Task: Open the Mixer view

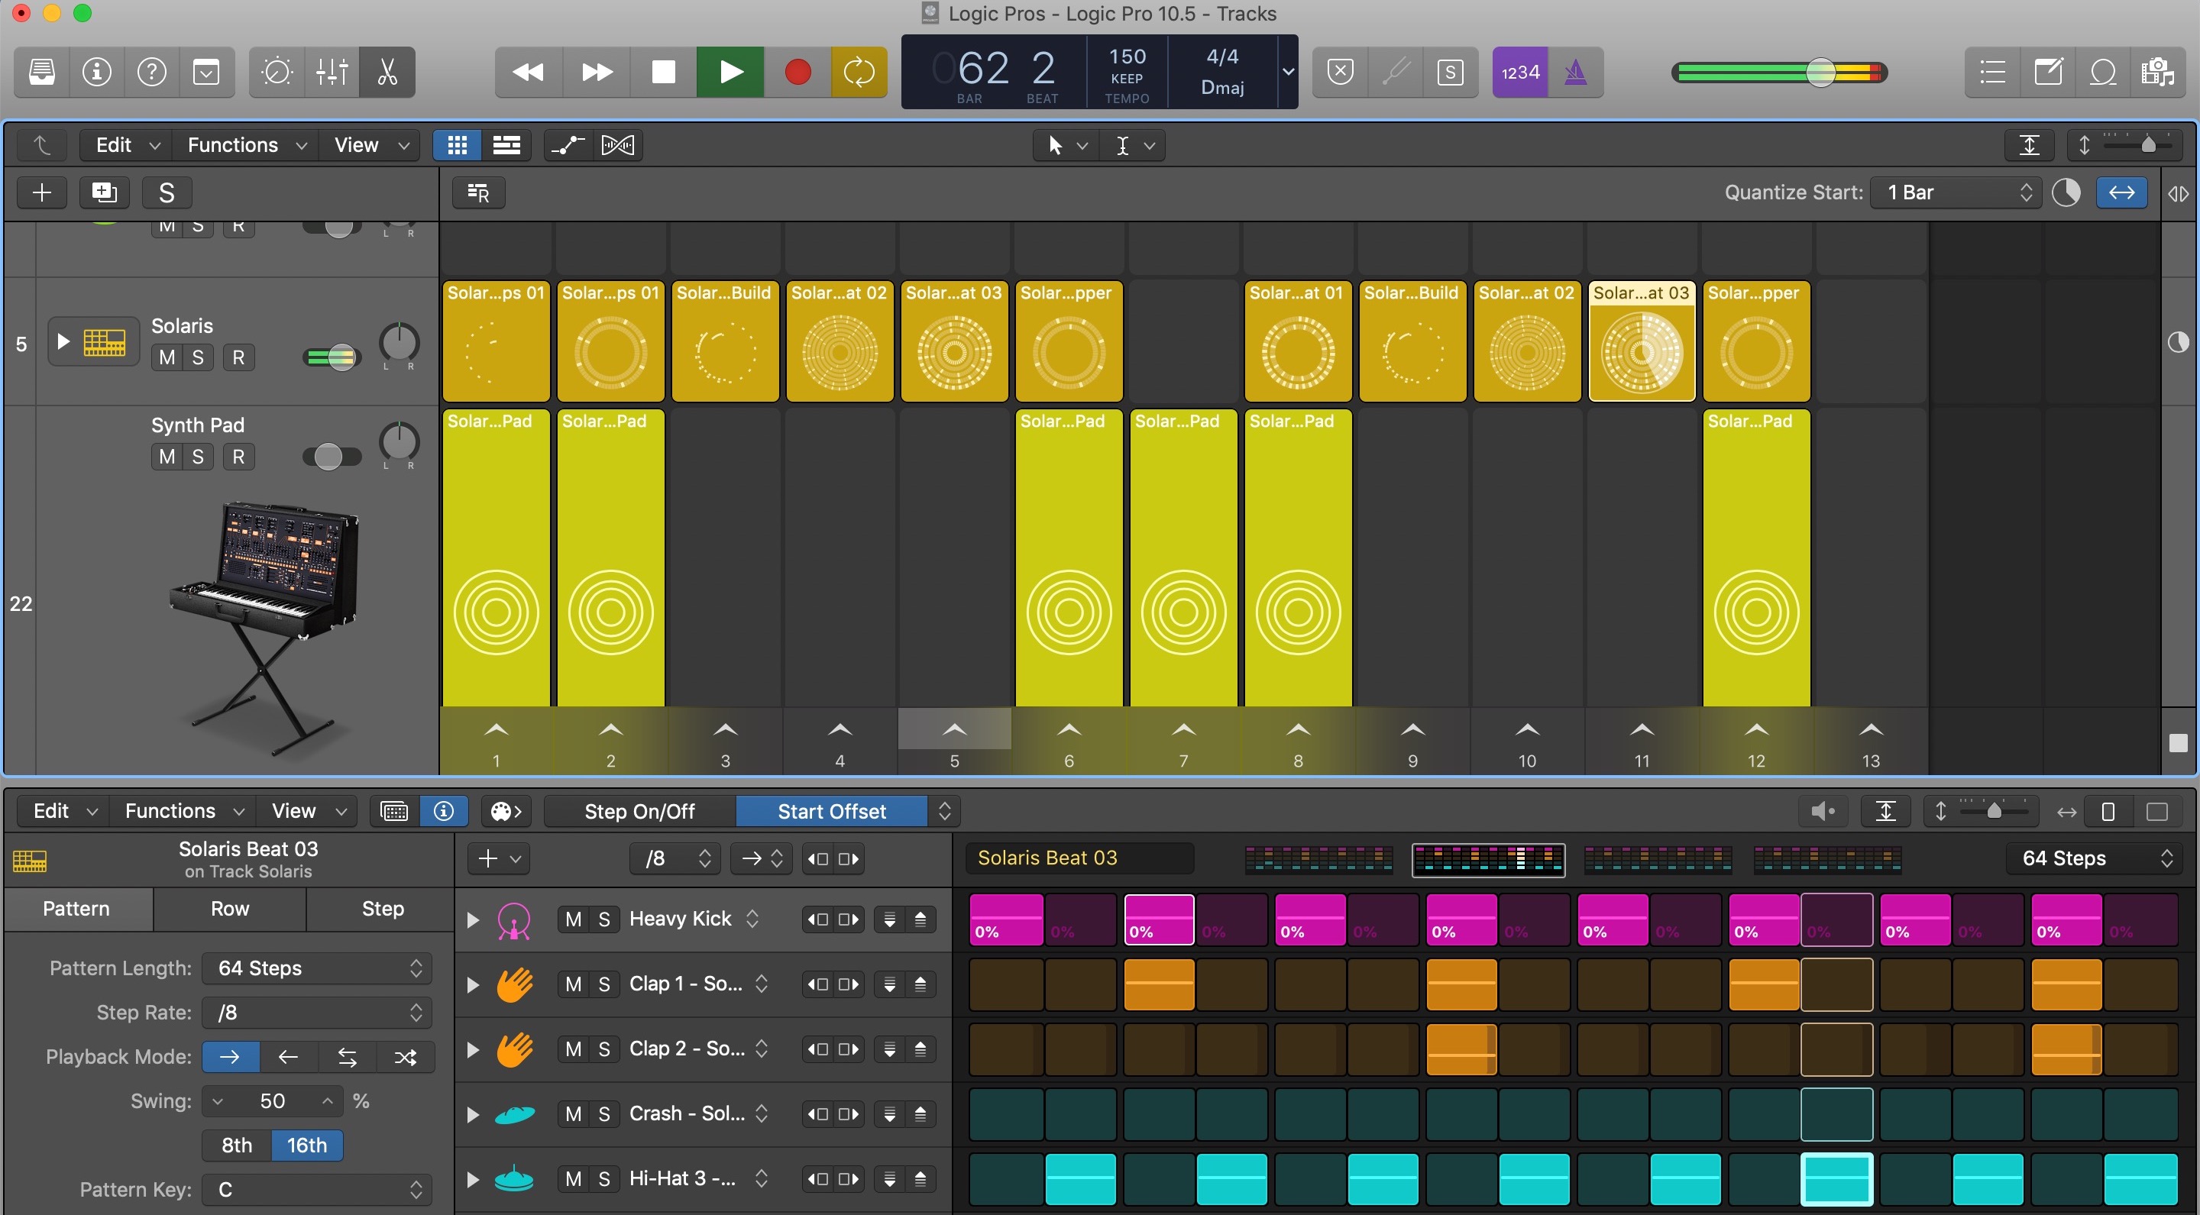Action: point(332,72)
